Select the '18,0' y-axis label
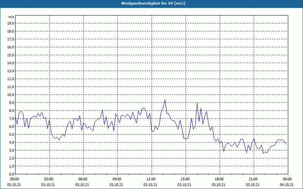 [x=11, y=31]
